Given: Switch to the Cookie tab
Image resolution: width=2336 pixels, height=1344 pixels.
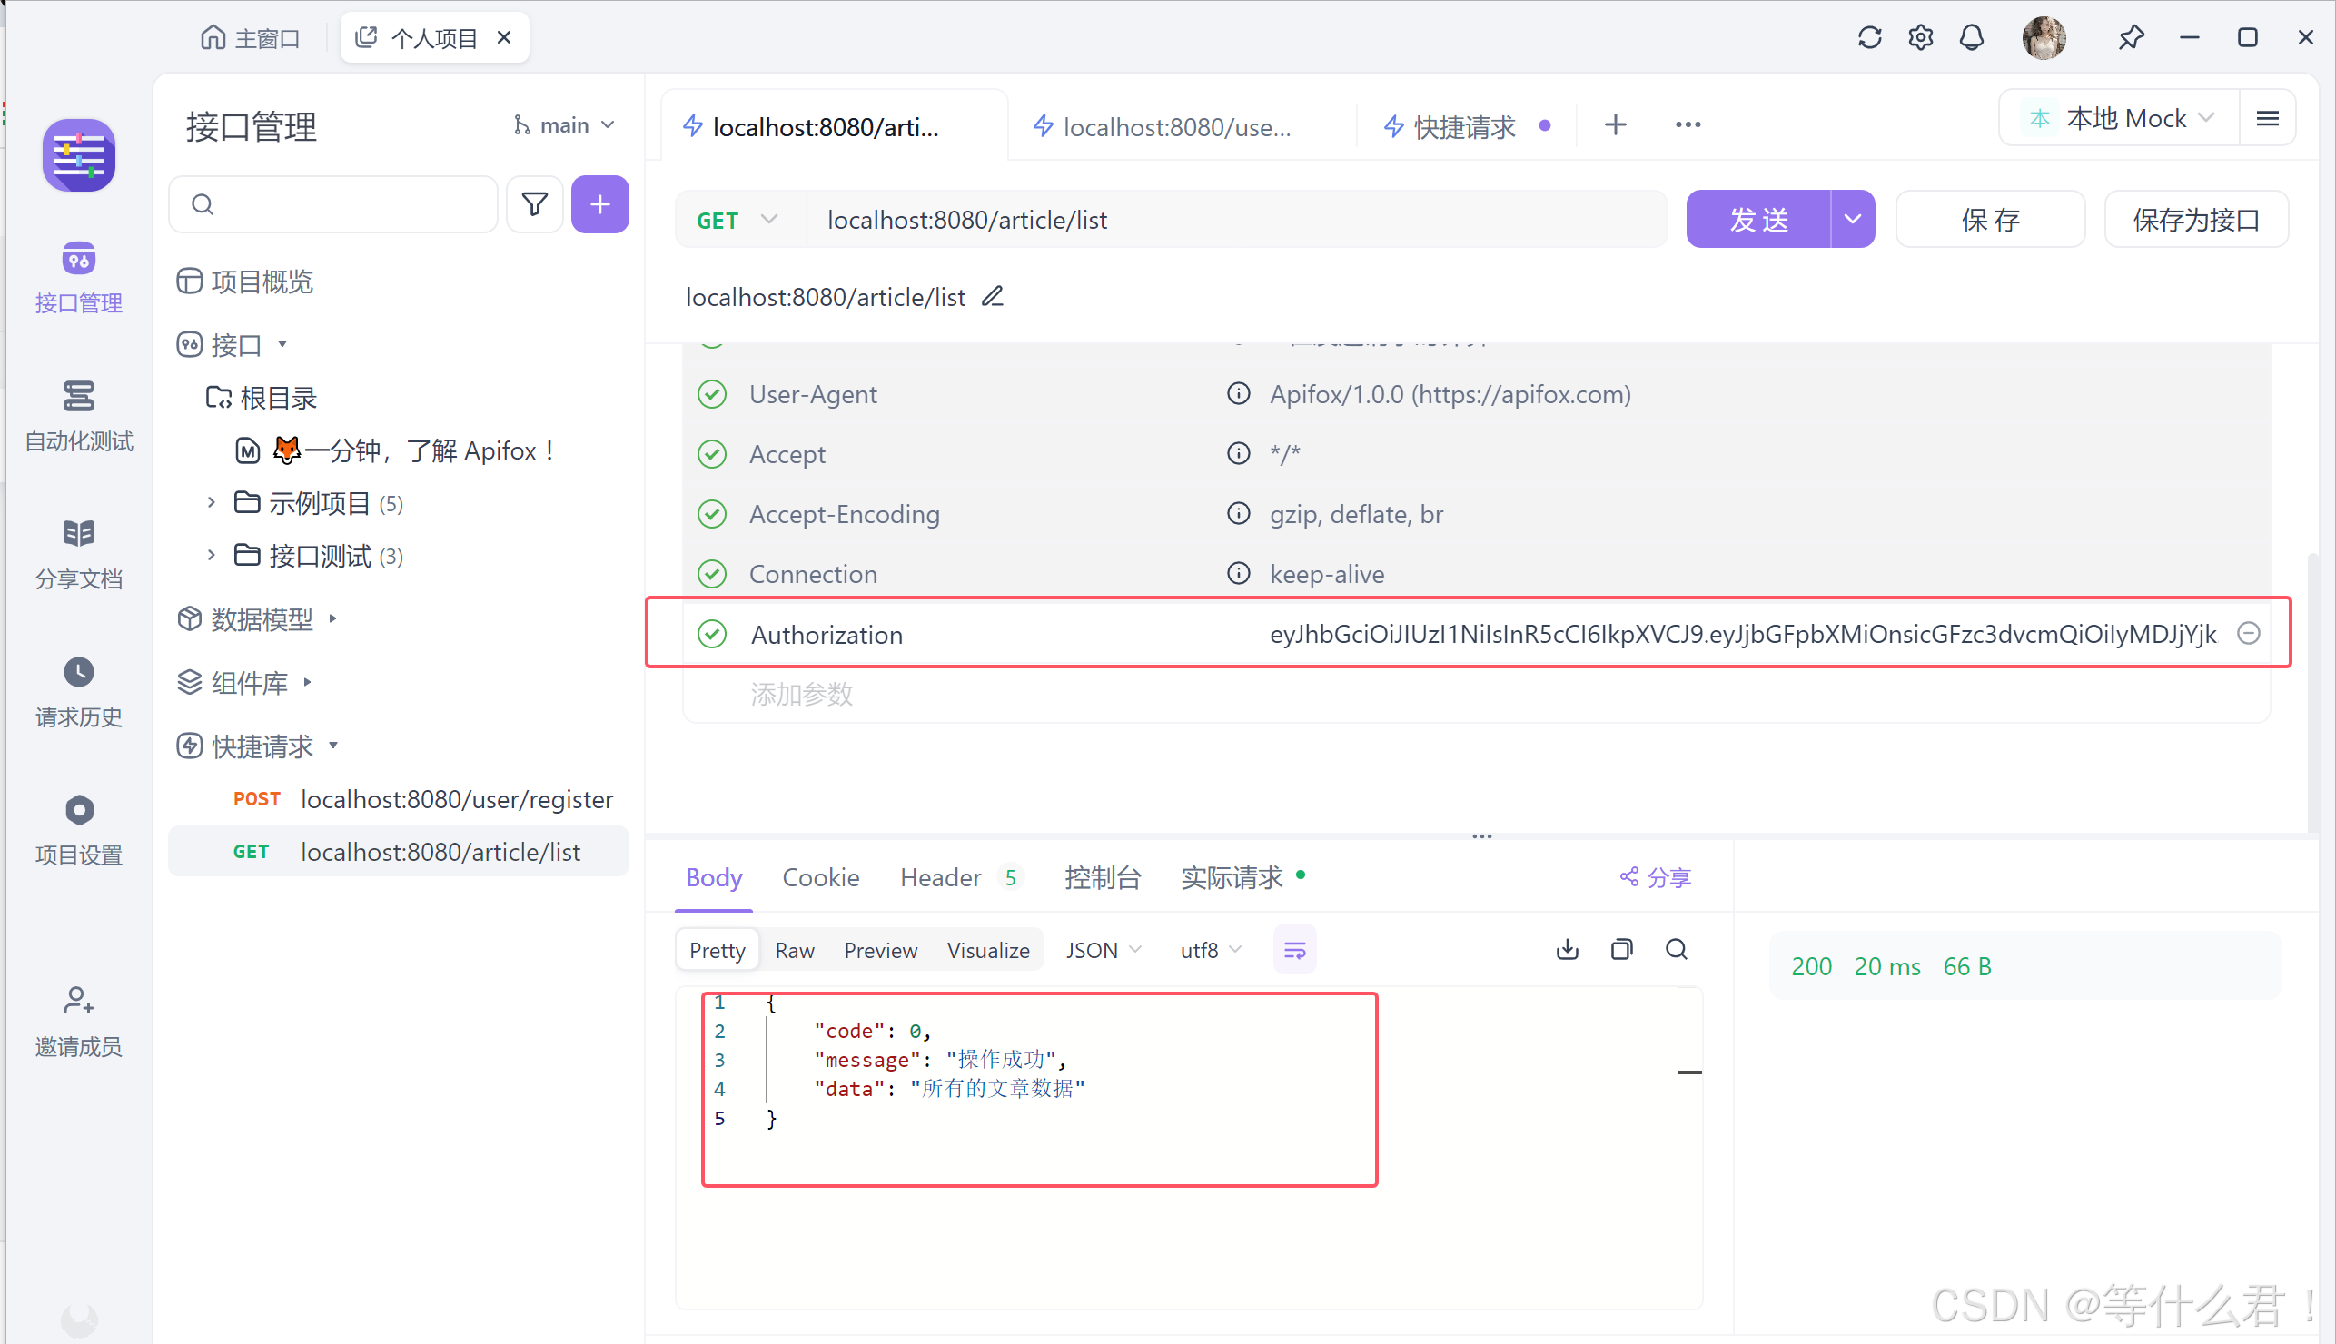Looking at the screenshot, I should (x=819, y=877).
